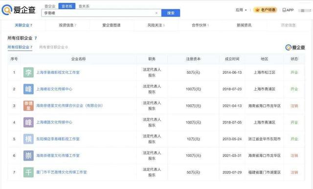
Task: Click the 福建省厦门市湖里区 region cell
Action: [x=264, y=172]
